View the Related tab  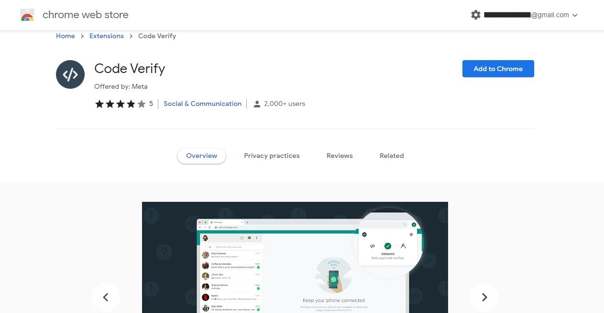tap(392, 156)
